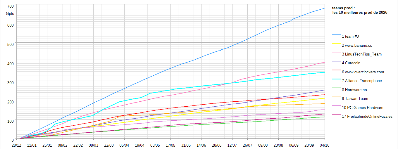Click the x-axis date 03/05

point(155,145)
